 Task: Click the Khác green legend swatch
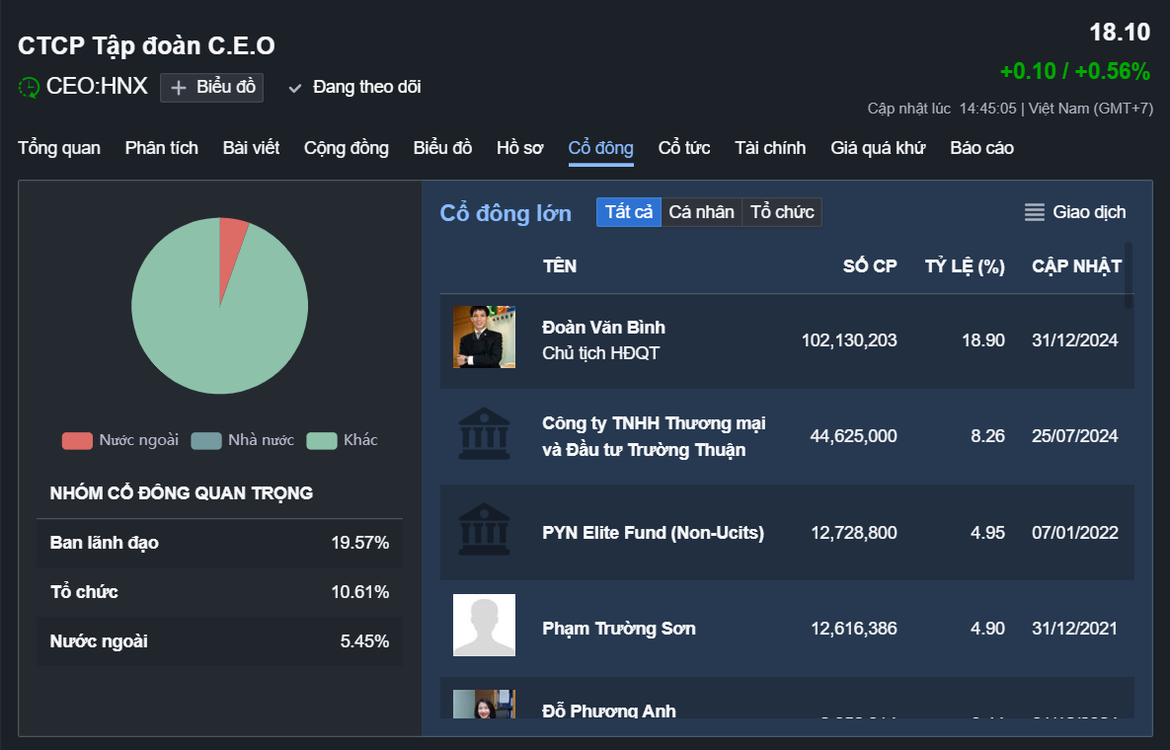tap(322, 440)
